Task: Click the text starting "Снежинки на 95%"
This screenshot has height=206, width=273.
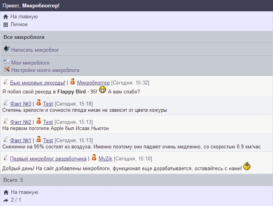Action: pos(131,147)
